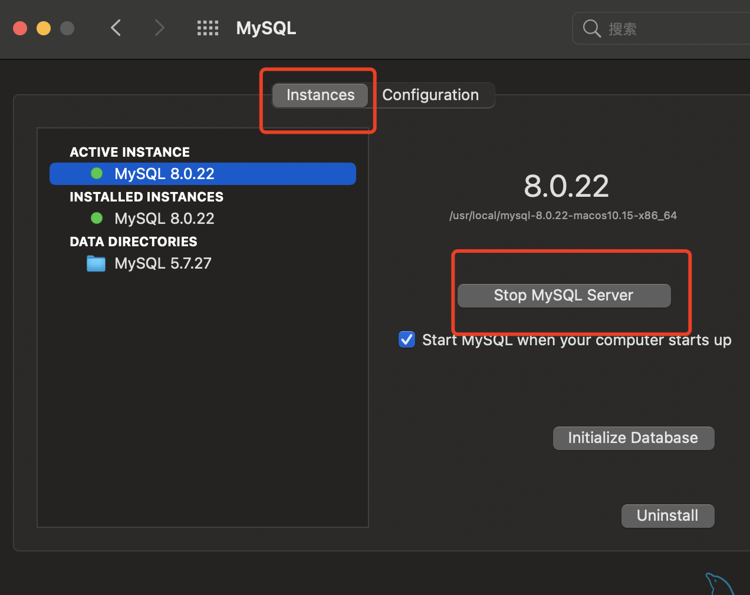Viewport: 750px width, 595px height.
Task: Stop the MySQL Server
Action: [x=564, y=295]
